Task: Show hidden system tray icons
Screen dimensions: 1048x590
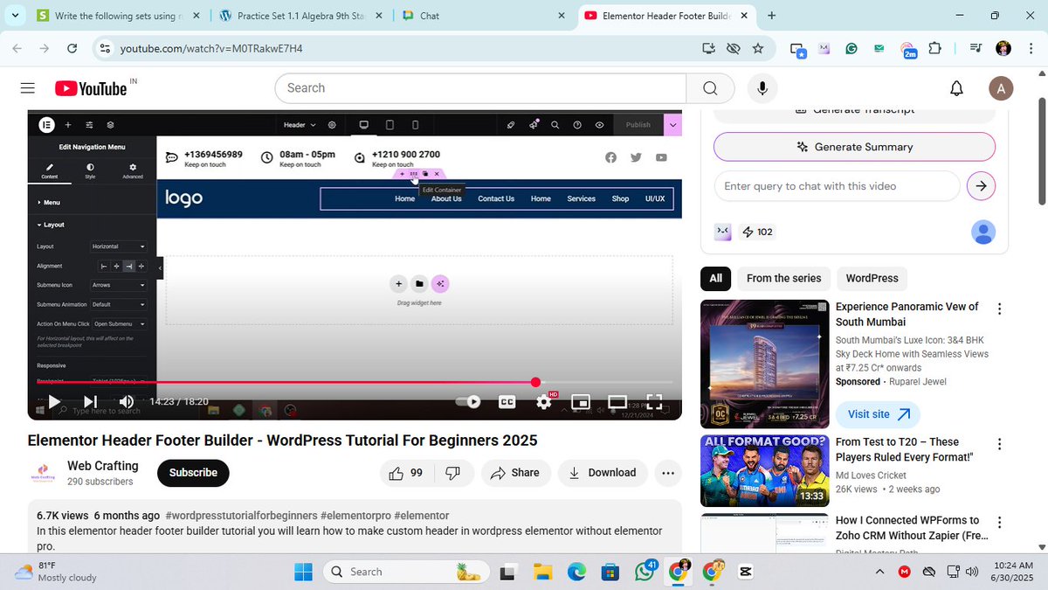Action: pos(879,572)
